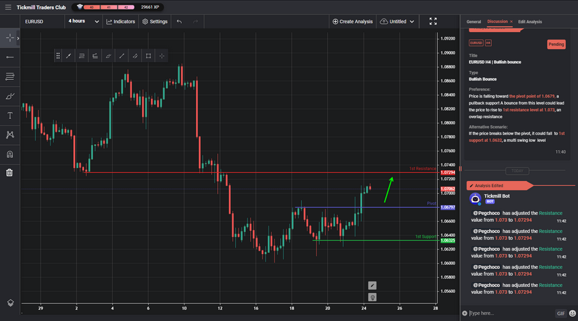
Task: Open the Untitled layout dropdown
Action: pyautogui.click(x=397, y=21)
